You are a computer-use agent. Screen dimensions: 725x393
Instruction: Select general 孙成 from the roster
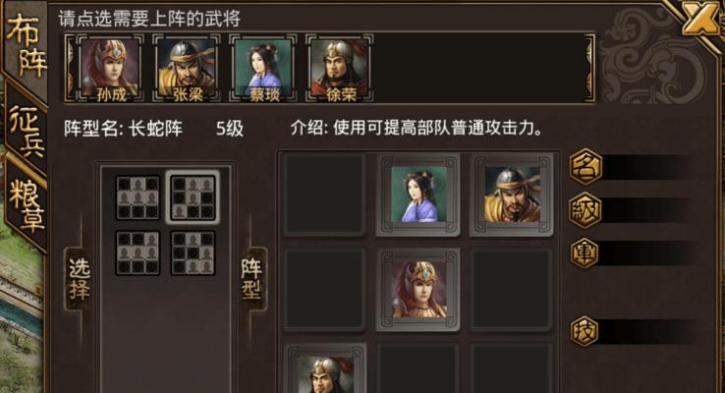pyautogui.click(x=110, y=68)
